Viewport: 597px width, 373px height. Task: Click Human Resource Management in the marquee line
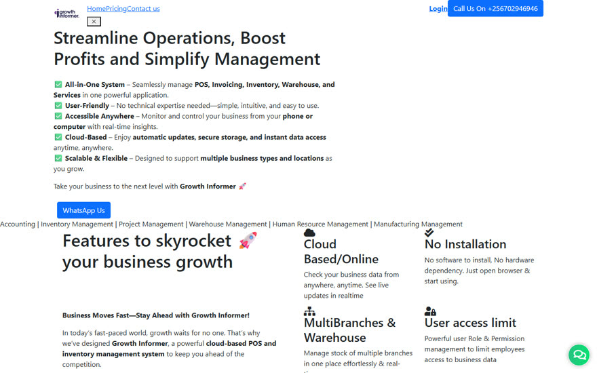(320, 224)
